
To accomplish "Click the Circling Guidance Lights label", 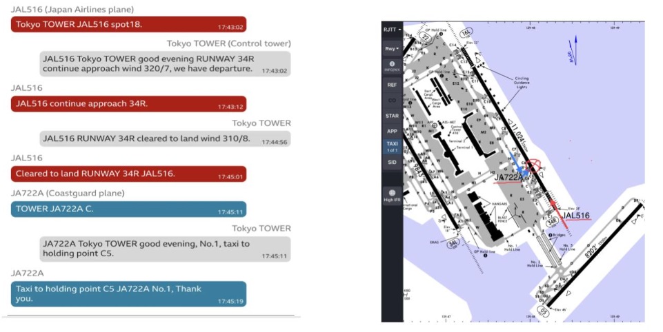I will pyautogui.click(x=522, y=83).
